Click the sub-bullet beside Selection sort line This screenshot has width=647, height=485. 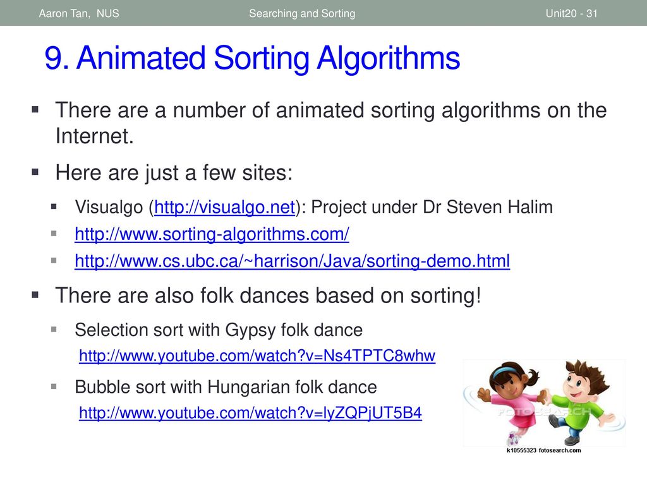click(54, 329)
